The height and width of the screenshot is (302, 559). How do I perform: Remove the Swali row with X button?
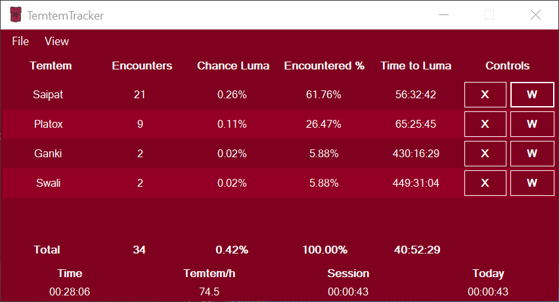(x=485, y=183)
